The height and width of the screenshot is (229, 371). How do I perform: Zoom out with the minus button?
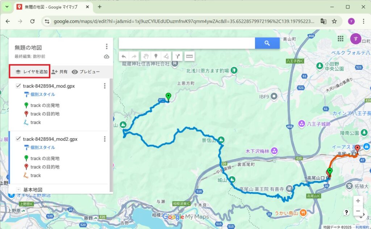[x=358, y=211]
